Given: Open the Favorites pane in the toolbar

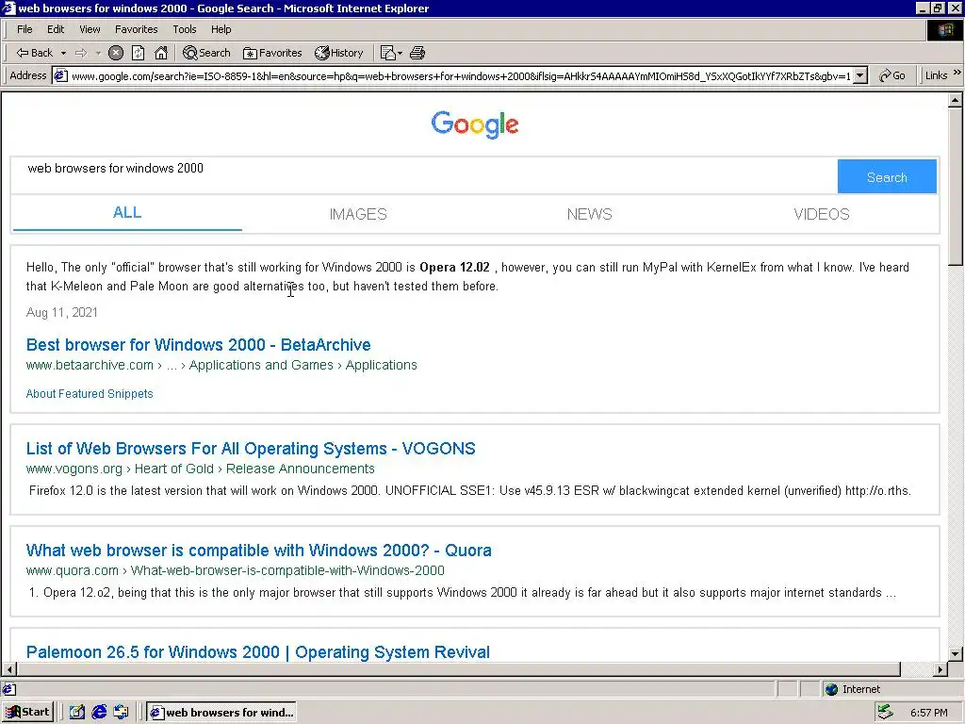Looking at the screenshot, I should 272,53.
